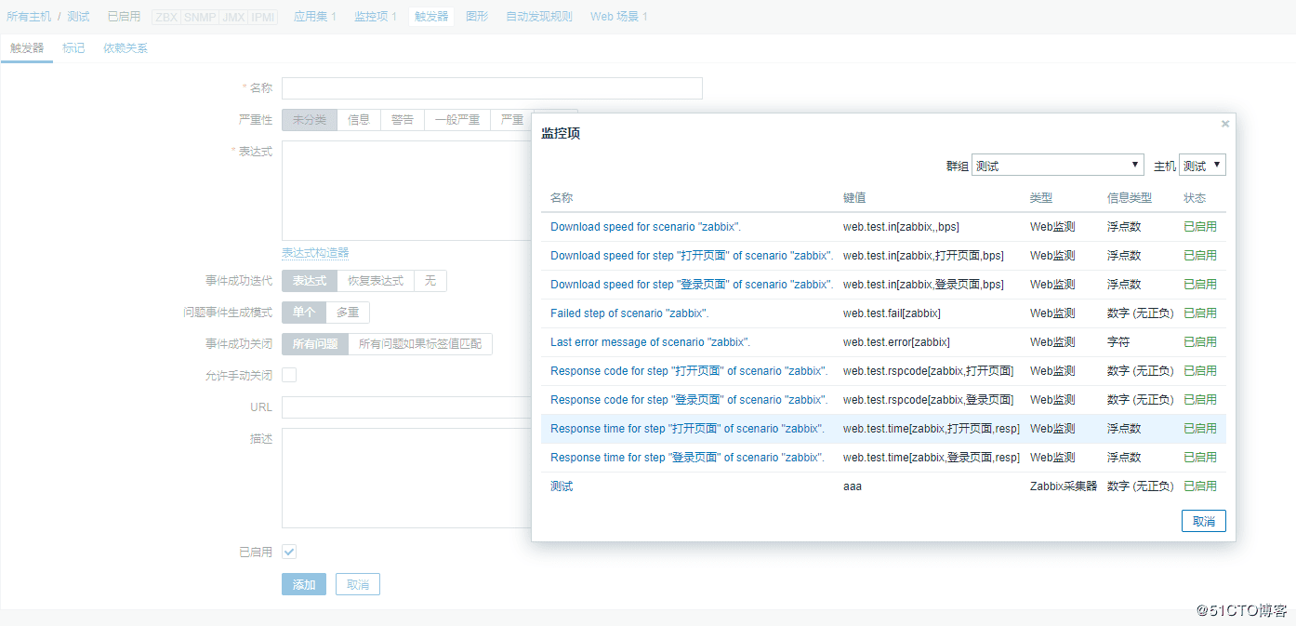
Task: Open Web 场景 in host navigation
Action: click(618, 17)
